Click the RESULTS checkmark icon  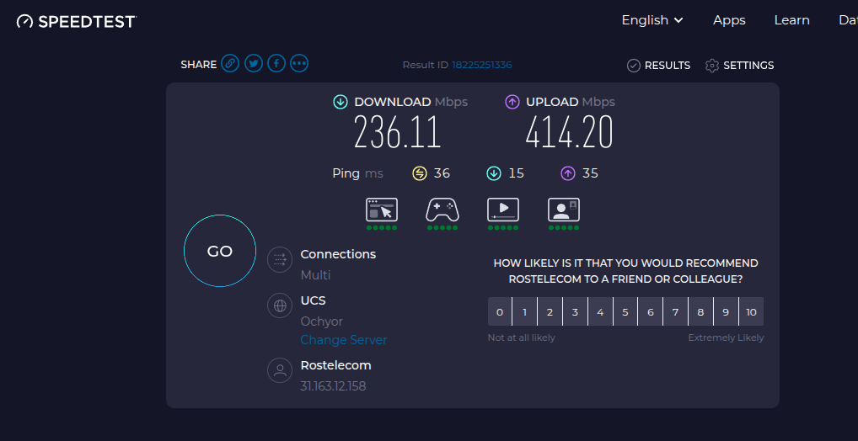click(634, 66)
